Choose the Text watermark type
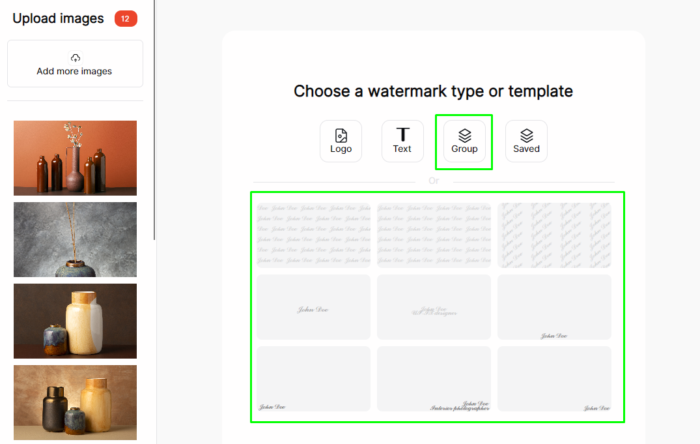 tap(402, 141)
